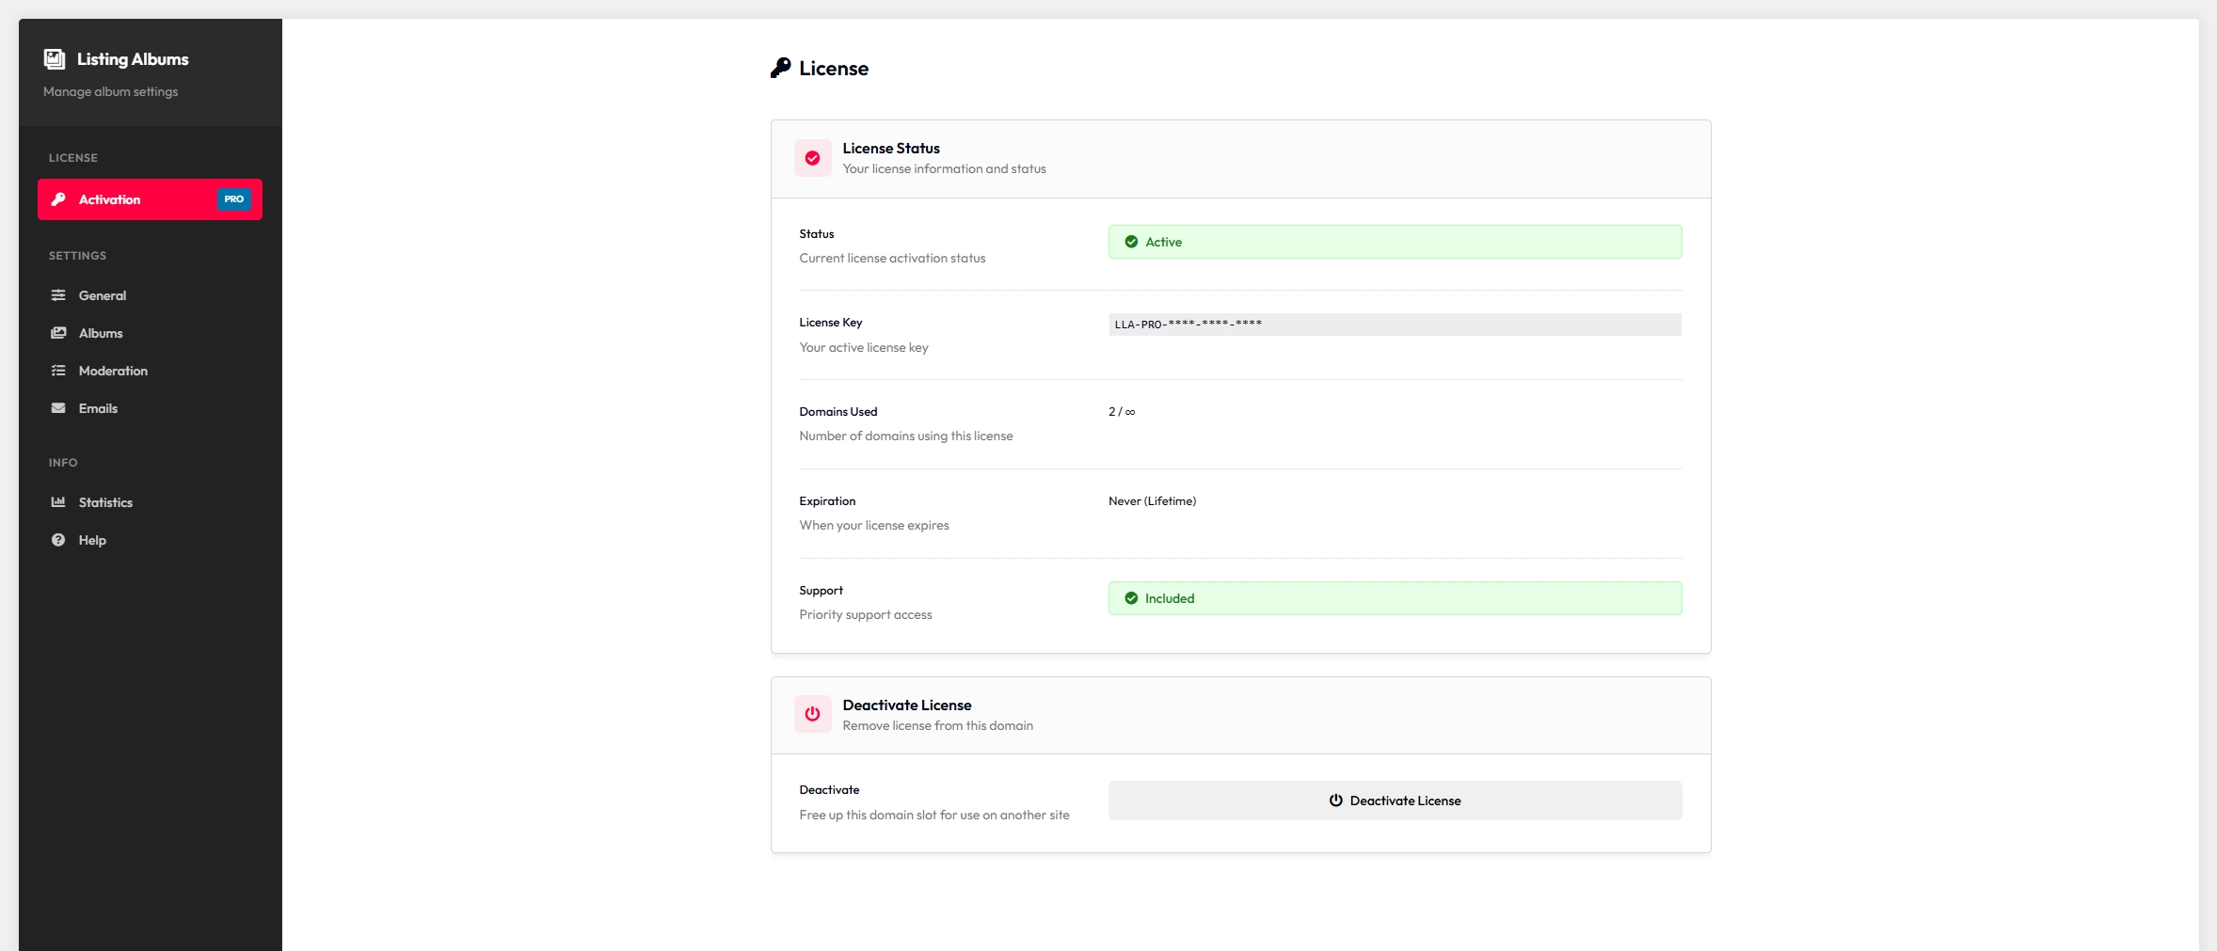Click the key icon beside the License heading
The height and width of the screenshot is (951, 2217).
coord(779,67)
